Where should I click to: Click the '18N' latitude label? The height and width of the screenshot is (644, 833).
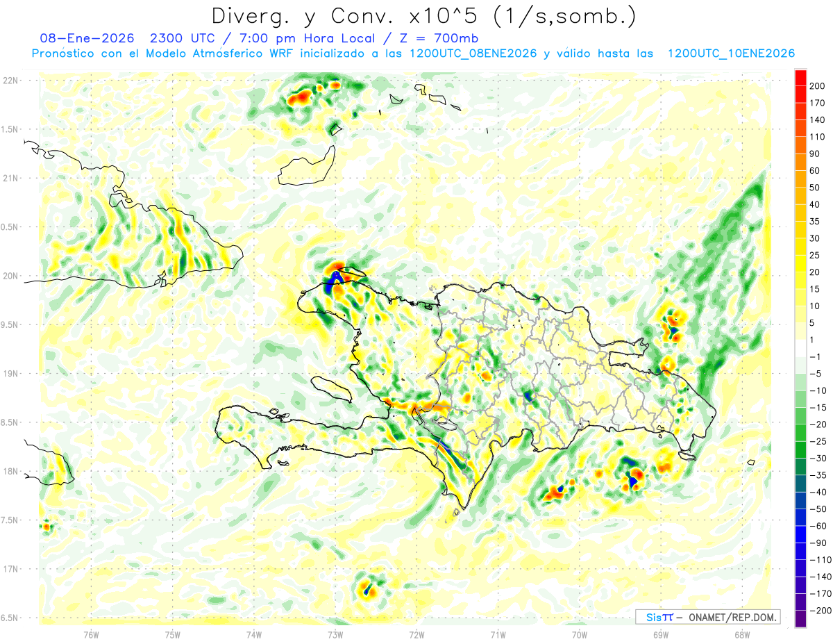[x=10, y=472]
